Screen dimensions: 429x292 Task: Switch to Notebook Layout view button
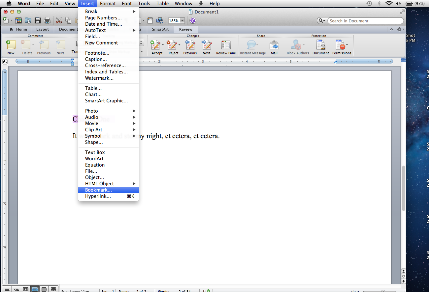44,289
